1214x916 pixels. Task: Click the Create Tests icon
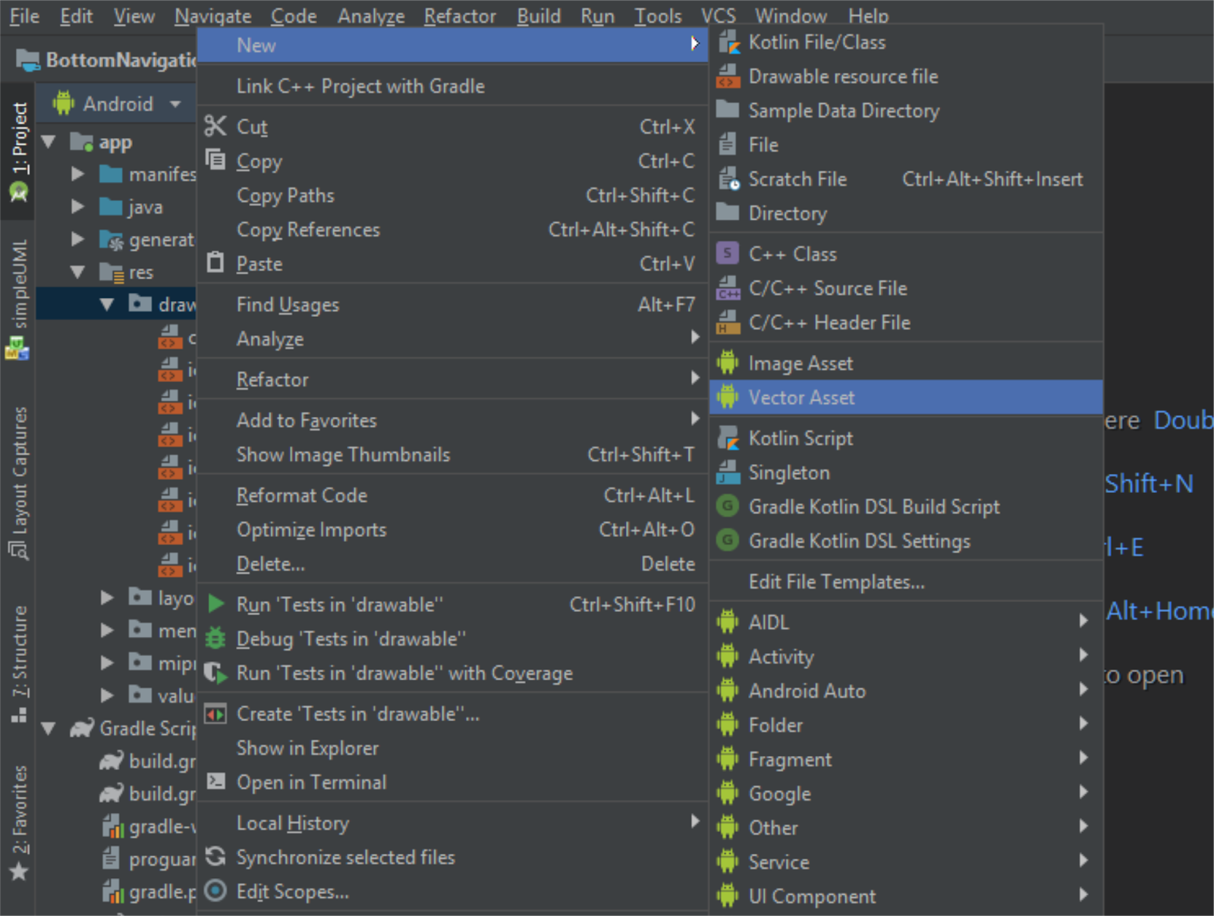215,714
